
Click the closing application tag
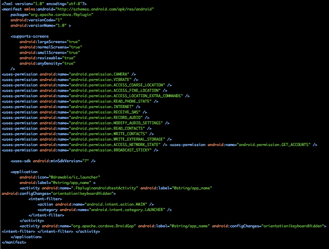point(26,237)
